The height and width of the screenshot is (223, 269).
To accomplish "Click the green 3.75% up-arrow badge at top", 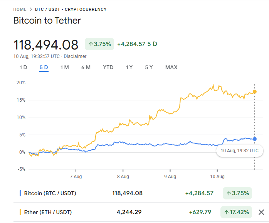I will click(x=99, y=44).
